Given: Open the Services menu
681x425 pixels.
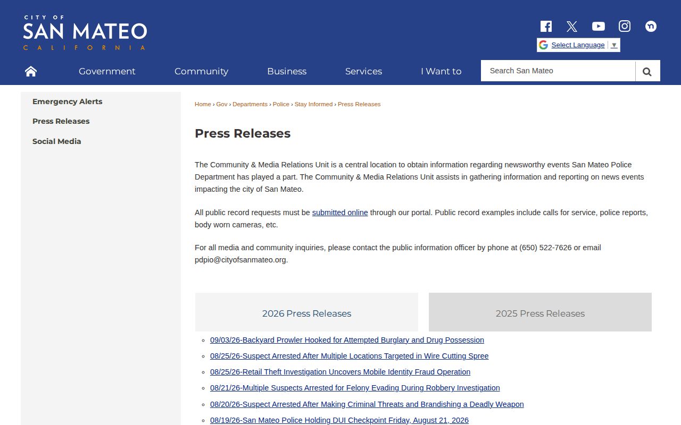Looking at the screenshot, I should coord(363,71).
